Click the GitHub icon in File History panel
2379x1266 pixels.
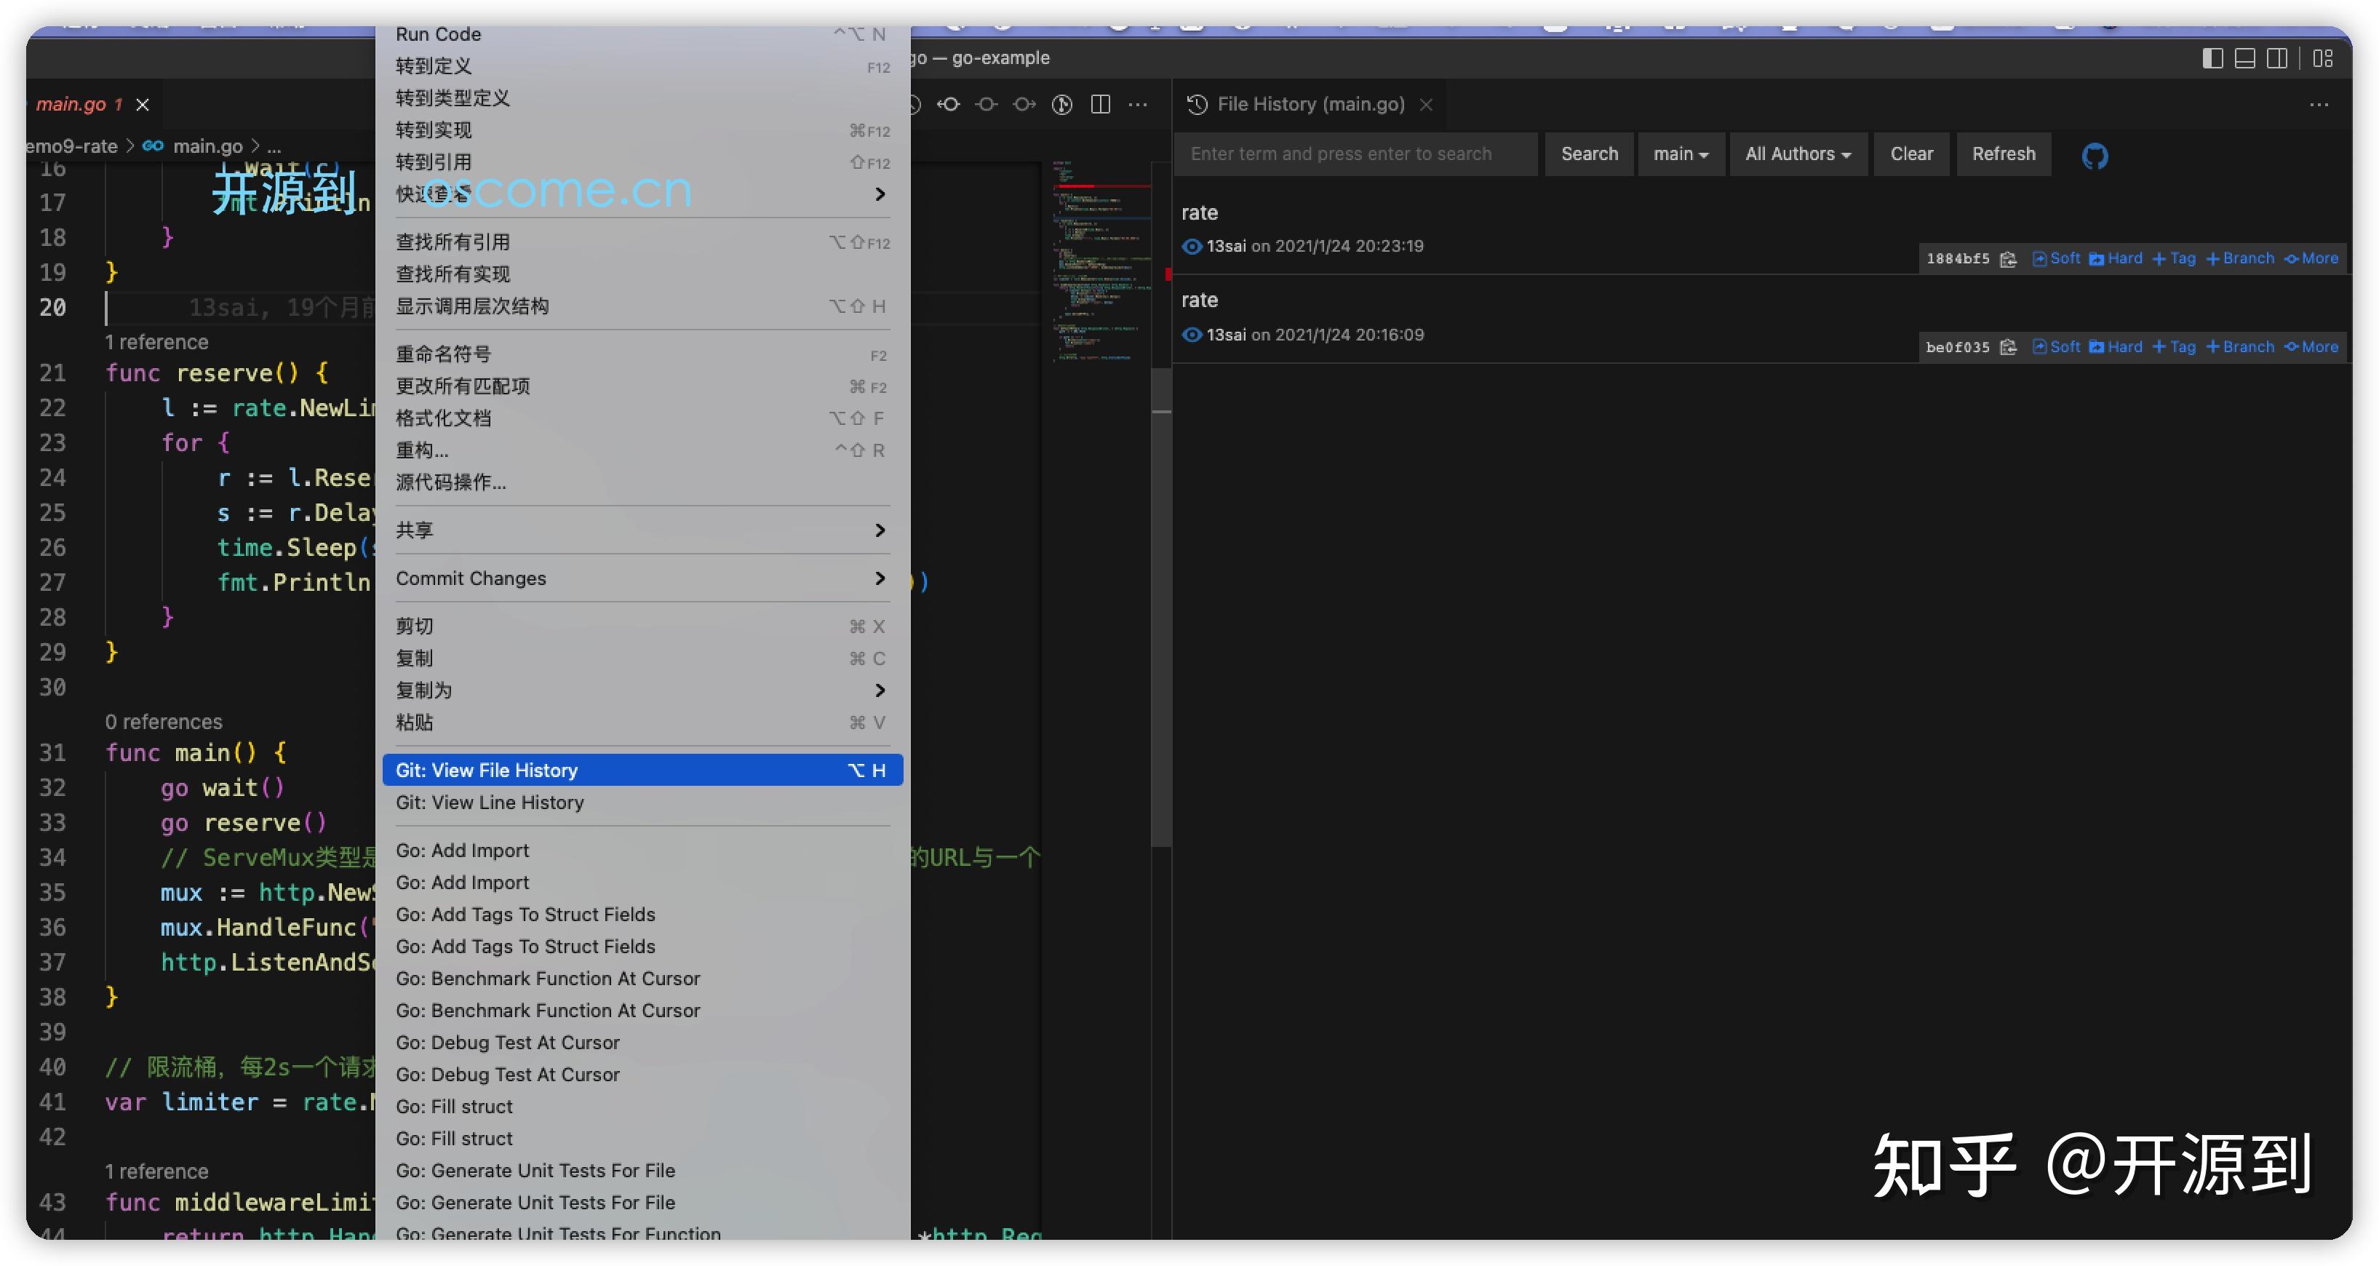coord(2095,154)
